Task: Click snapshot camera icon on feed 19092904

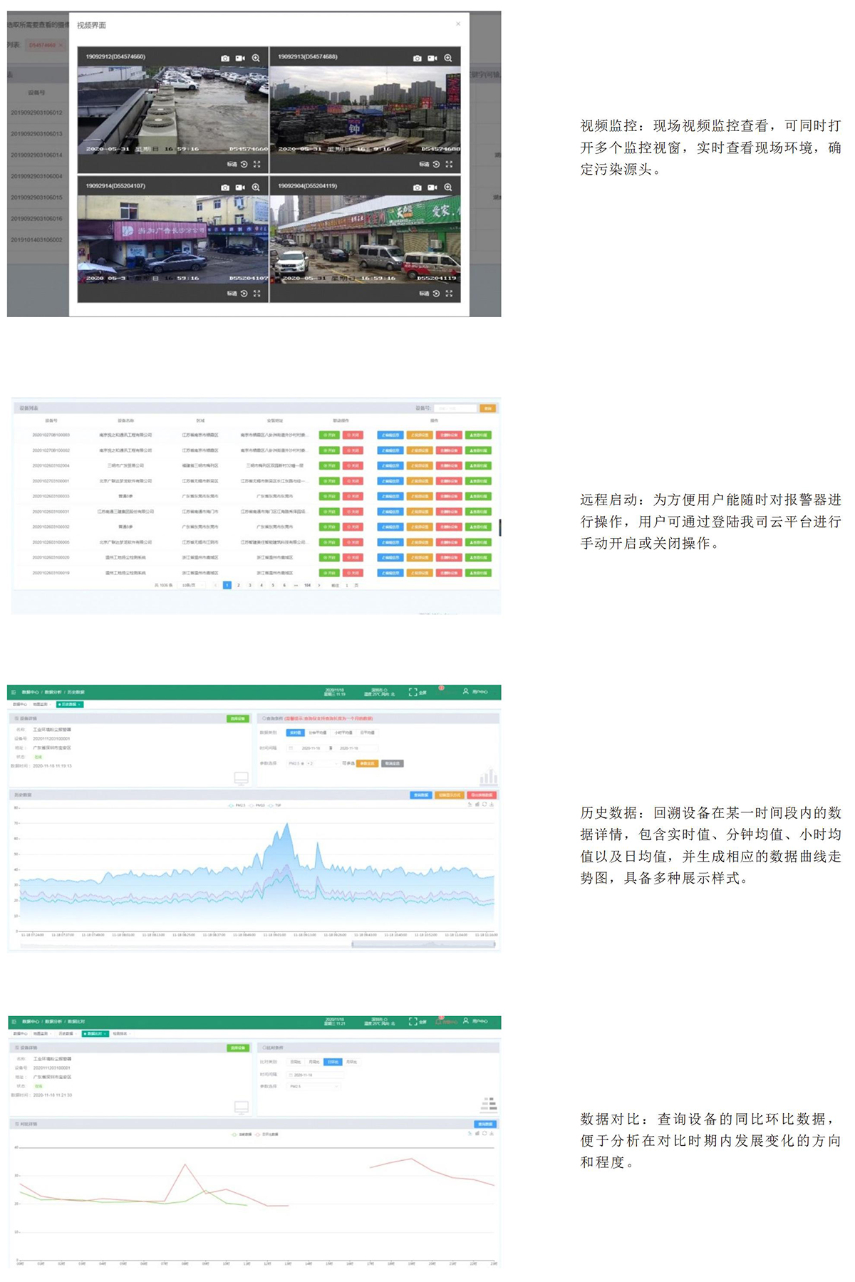Action: click(x=417, y=187)
